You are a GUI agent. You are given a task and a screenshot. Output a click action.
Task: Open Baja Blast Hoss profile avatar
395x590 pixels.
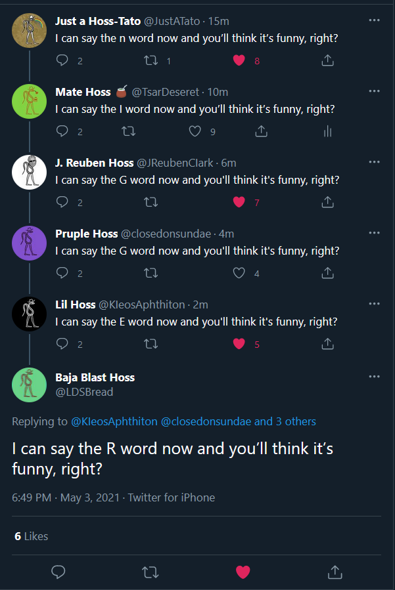click(29, 385)
